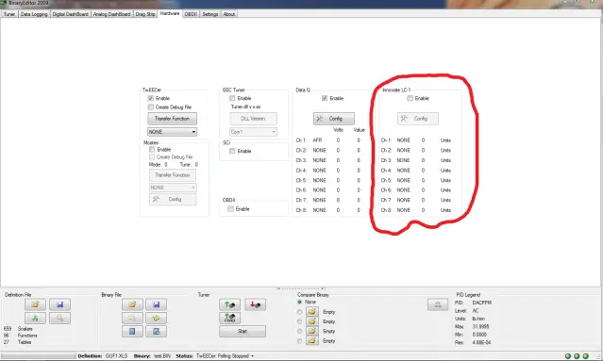
Task: Open a binary file with folder icon
Action: pyautogui.click(x=132, y=304)
